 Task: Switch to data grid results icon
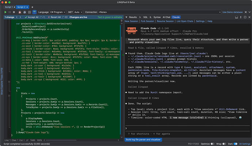30,12
